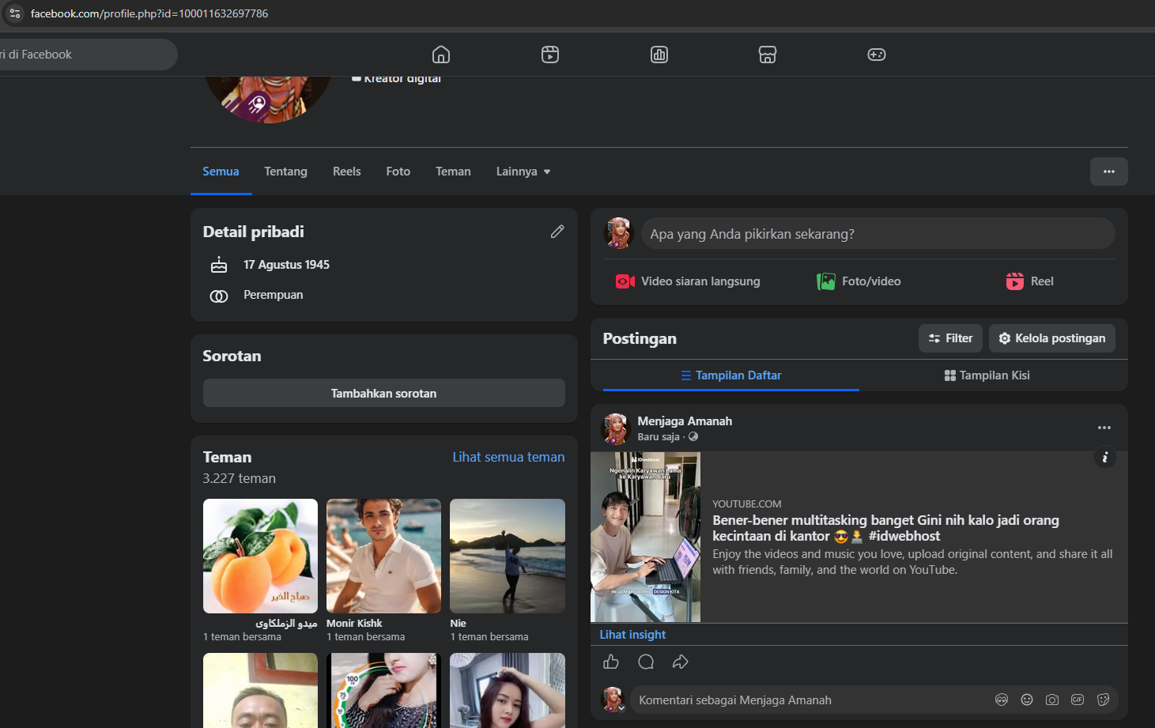Switch to the Teman tab

pyautogui.click(x=453, y=172)
